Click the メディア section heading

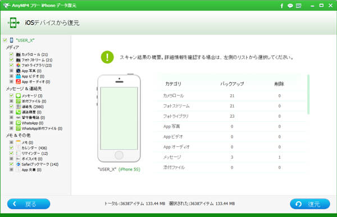(12, 48)
